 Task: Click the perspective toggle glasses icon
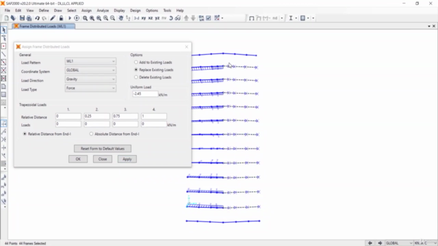coord(178,18)
